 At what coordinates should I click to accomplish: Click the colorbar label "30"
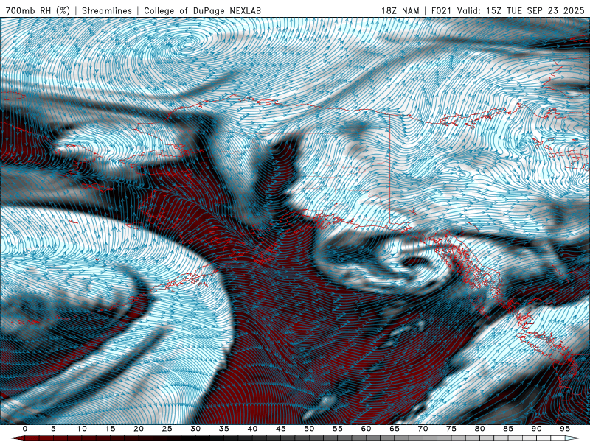195,429
